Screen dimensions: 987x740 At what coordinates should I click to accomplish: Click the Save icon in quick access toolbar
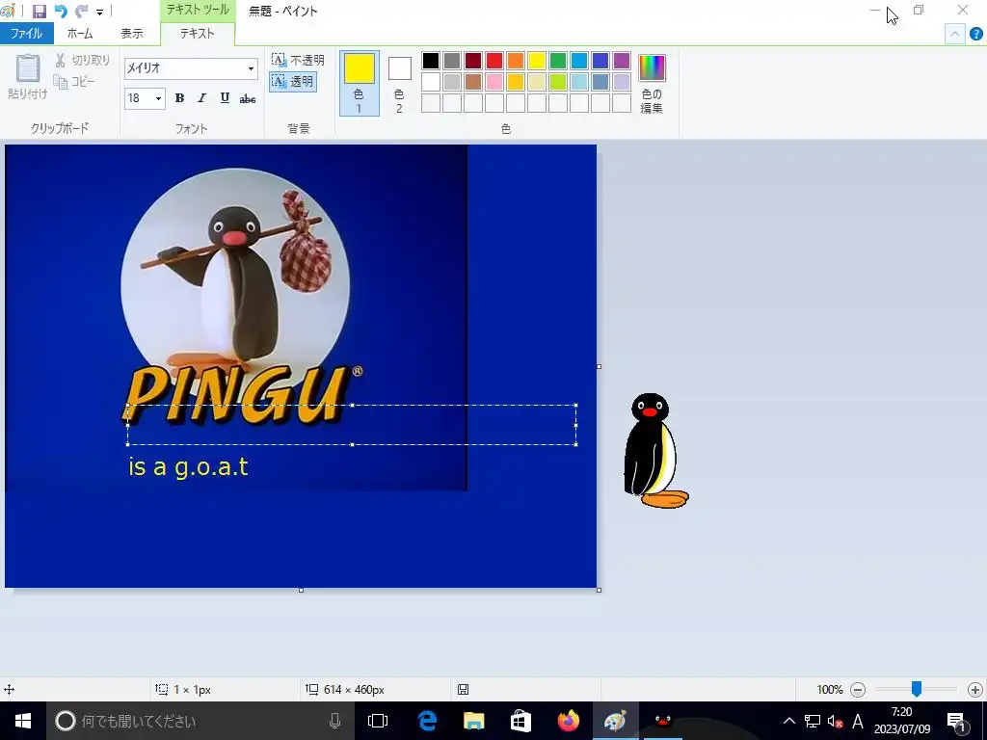39,12
